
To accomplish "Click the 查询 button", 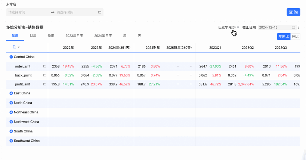I will (293, 12).
